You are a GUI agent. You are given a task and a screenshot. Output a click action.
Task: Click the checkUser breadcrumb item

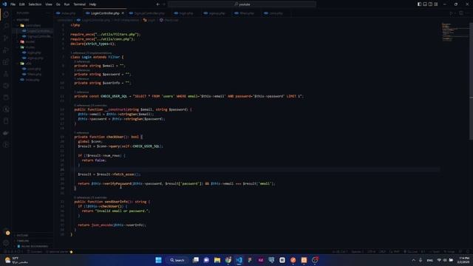point(169,20)
